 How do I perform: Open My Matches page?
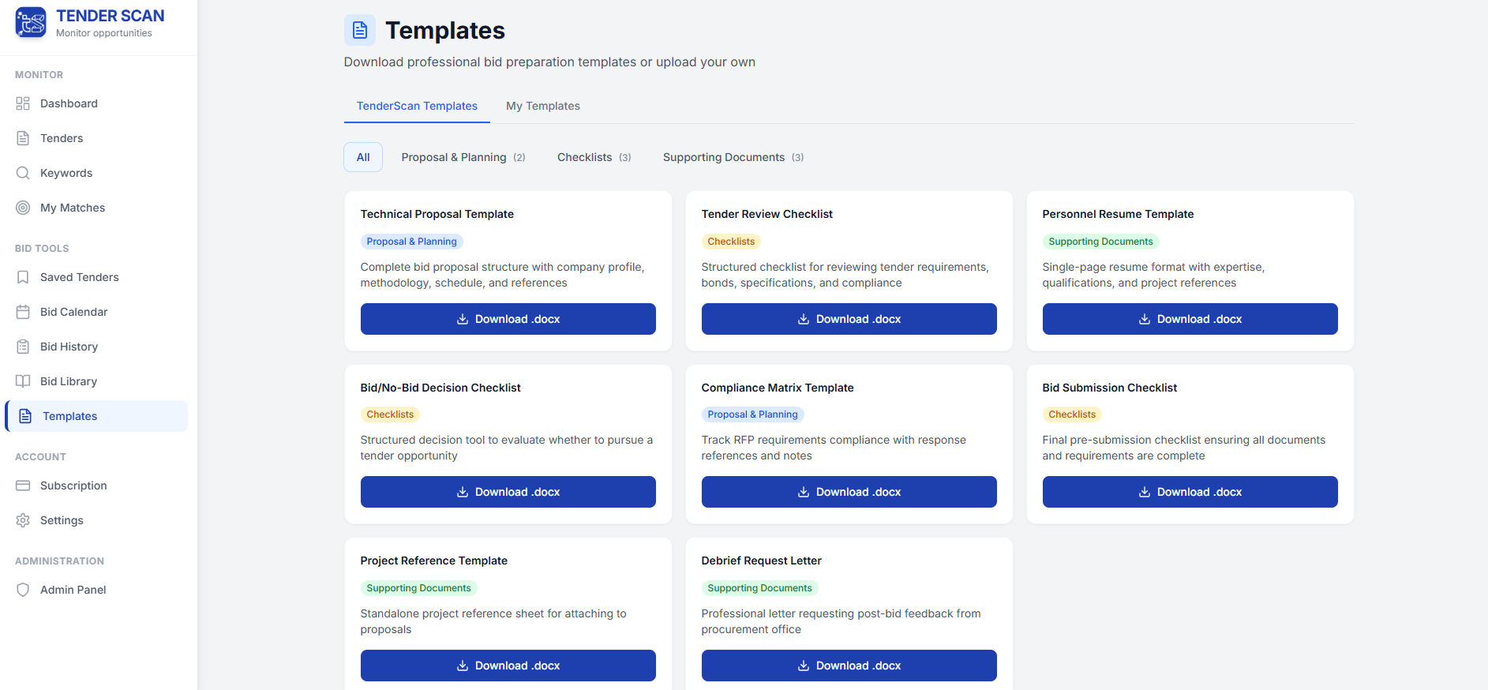96,208
